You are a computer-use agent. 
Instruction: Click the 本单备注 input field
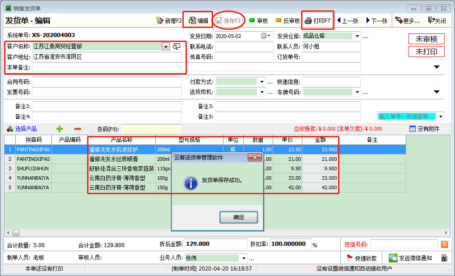pyautogui.click(x=196, y=67)
